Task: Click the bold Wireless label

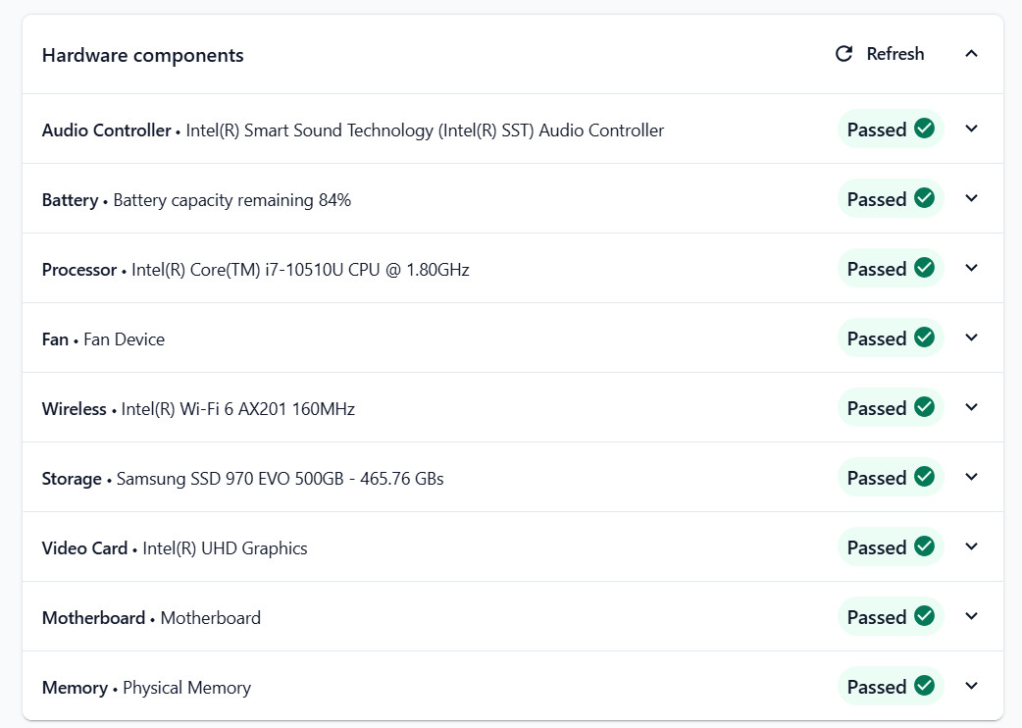Action: point(75,409)
